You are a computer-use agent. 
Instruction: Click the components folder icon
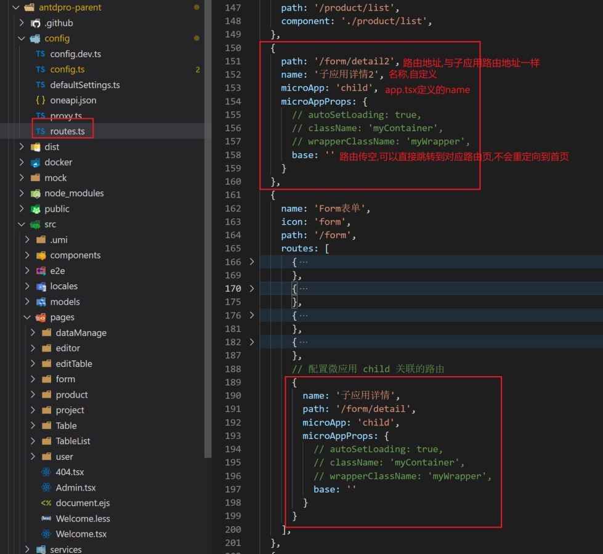[x=41, y=255]
